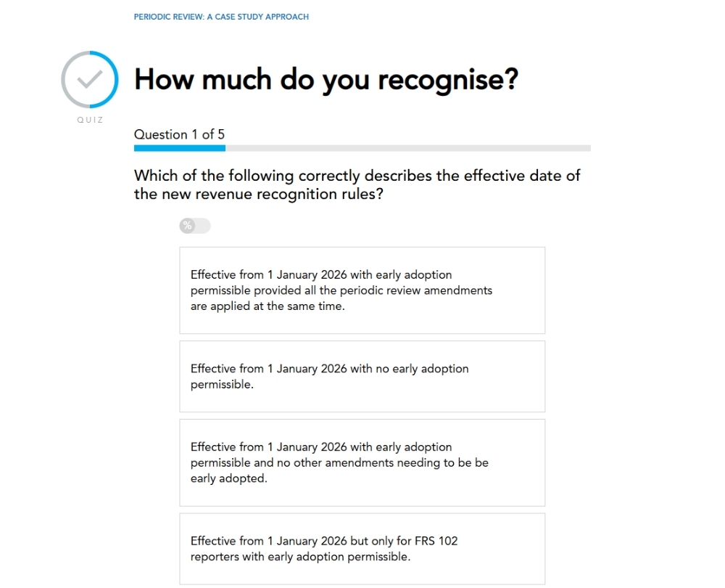Viewport: 725px width, 588px height.
Task: Click the effective date question text
Action: click(357, 184)
